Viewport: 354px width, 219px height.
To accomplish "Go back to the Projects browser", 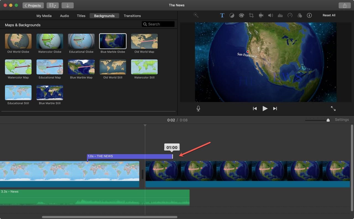I will (33, 5).
